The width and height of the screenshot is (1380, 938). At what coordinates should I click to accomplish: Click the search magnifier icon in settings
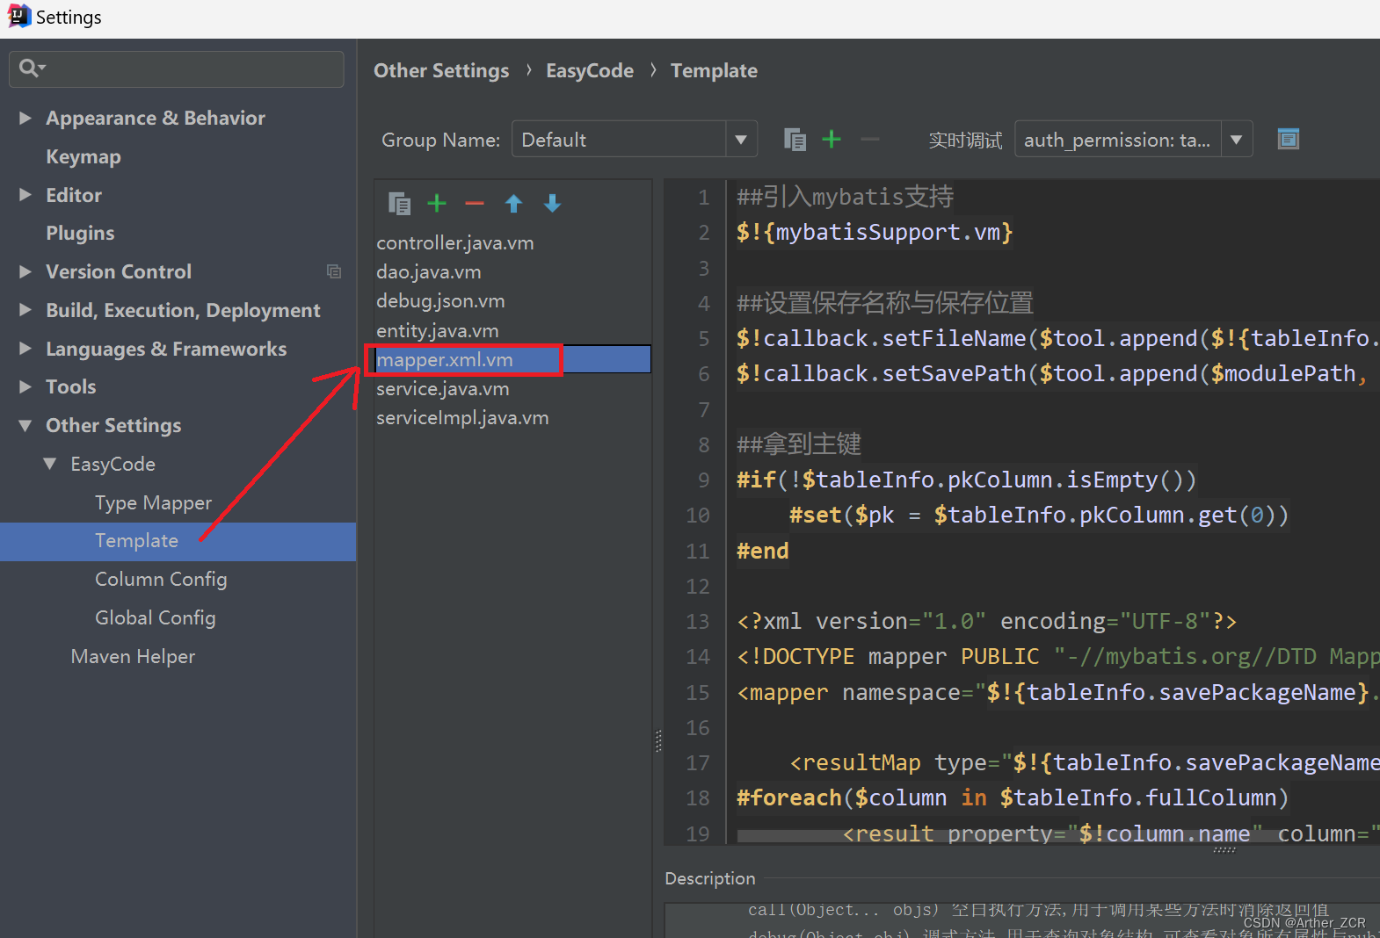(32, 68)
